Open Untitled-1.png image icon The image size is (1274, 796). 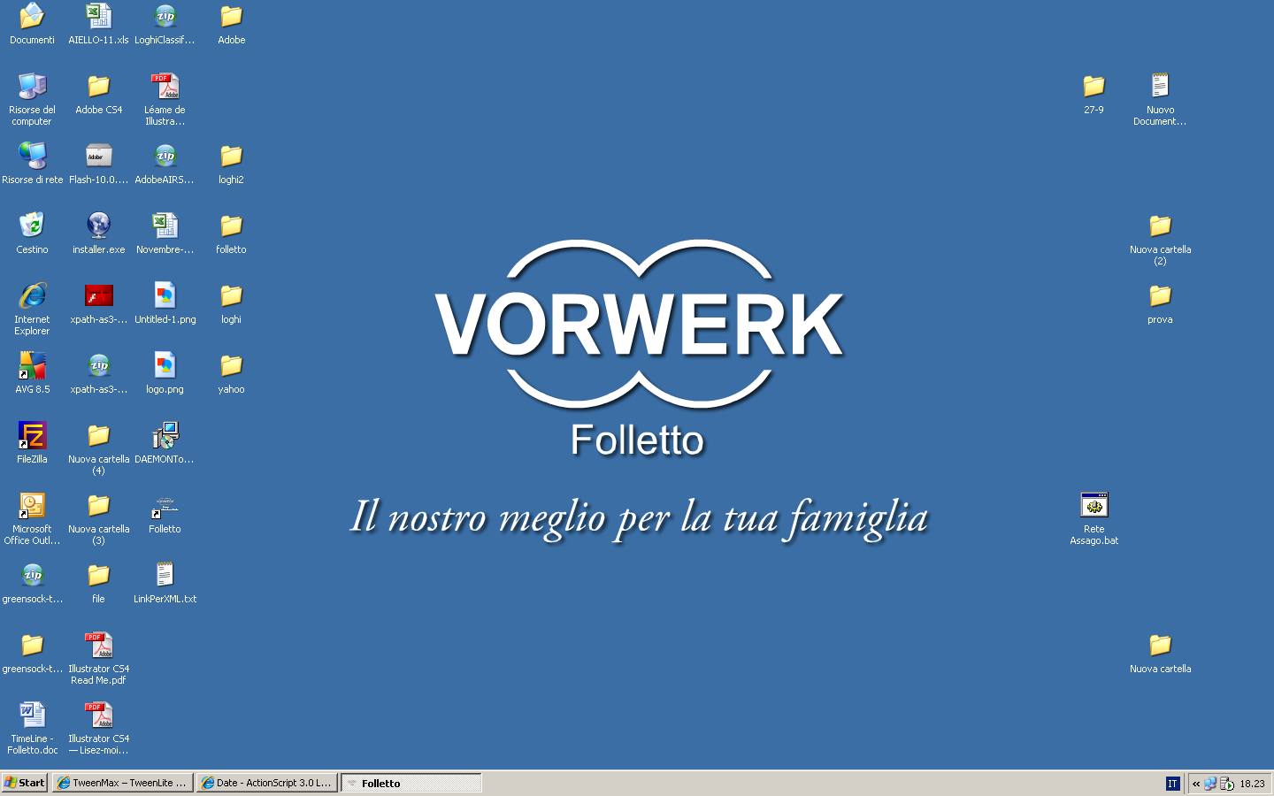165,295
